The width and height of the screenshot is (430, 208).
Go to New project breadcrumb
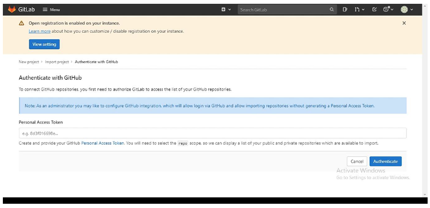tap(29, 62)
